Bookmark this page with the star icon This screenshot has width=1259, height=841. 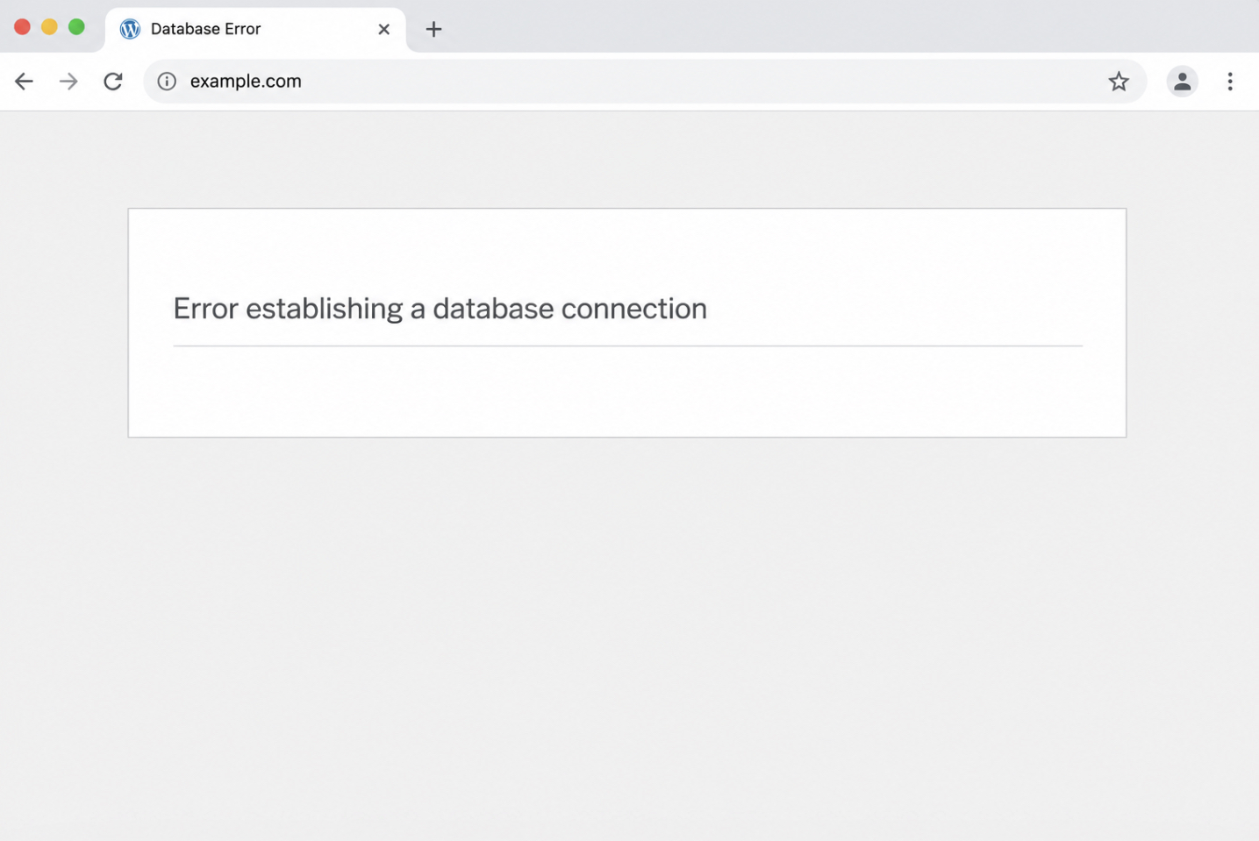[x=1119, y=82]
